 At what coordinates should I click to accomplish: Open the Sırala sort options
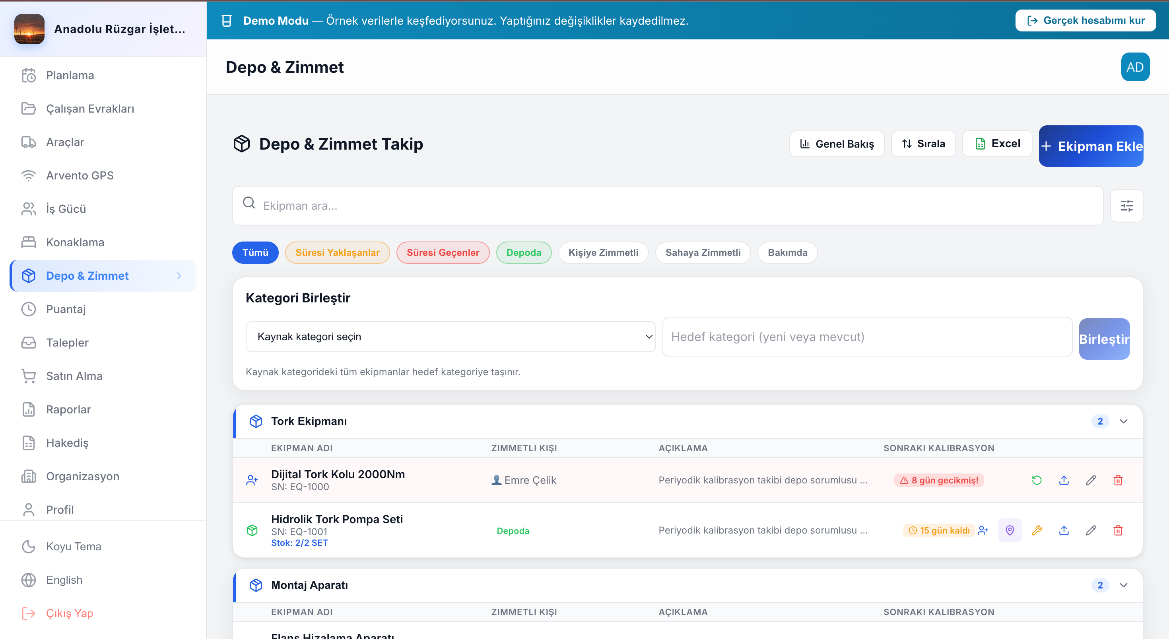click(923, 144)
